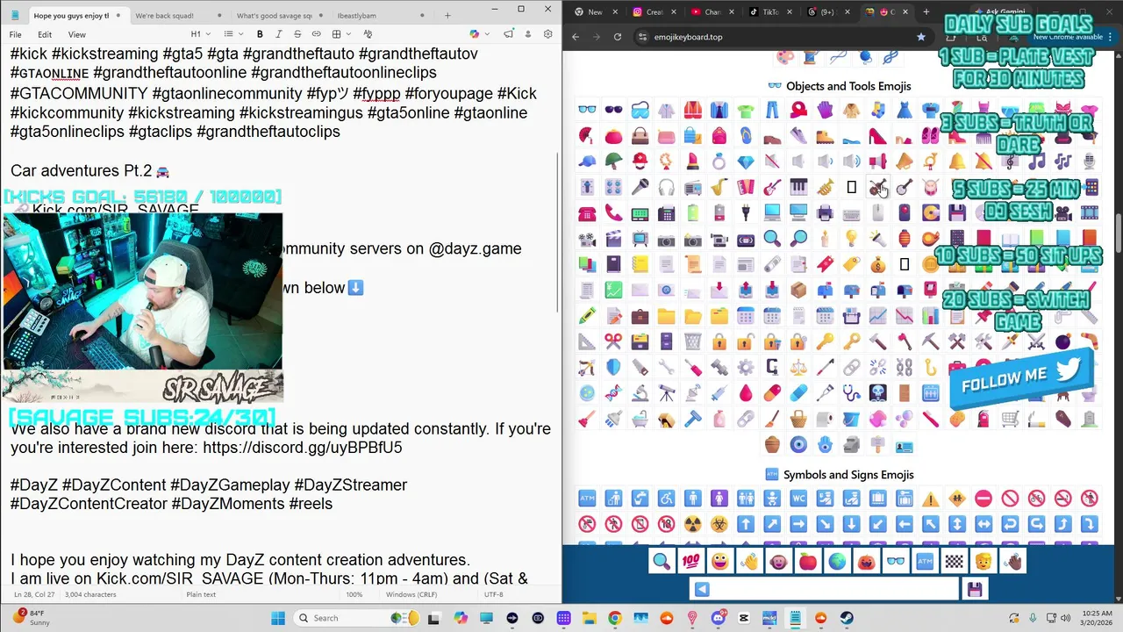1123x632 pixels.
Task: Clear formatting in Notepad toolbar
Action: (368, 33)
